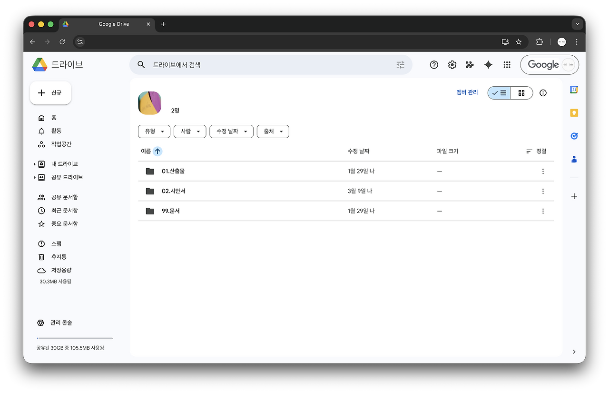Image resolution: width=609 pixels, height=394 pixels.
Task: Click the 신규 new button
Action: pos(50,93)
